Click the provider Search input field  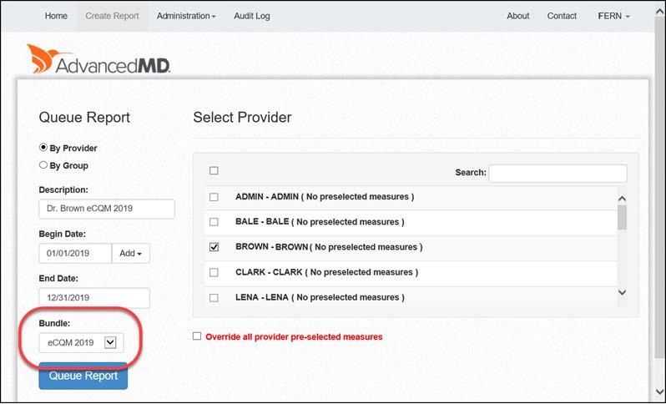(x=558, y=173)
